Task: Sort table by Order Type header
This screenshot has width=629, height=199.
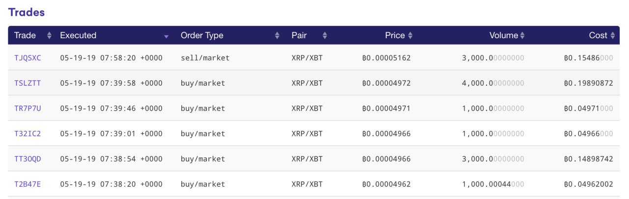Action: pyautogui.click(x=201, y=35)
